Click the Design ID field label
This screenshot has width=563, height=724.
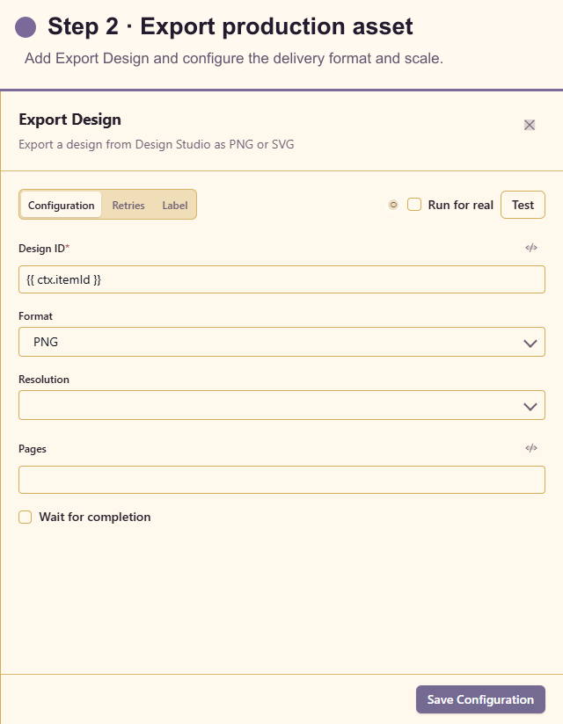pyautogui.click(x=44, y=249)
